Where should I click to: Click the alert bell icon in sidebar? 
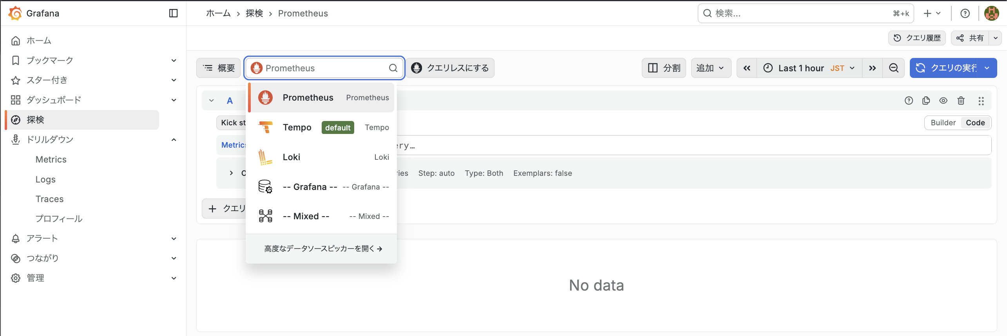[x=16, y=238]
